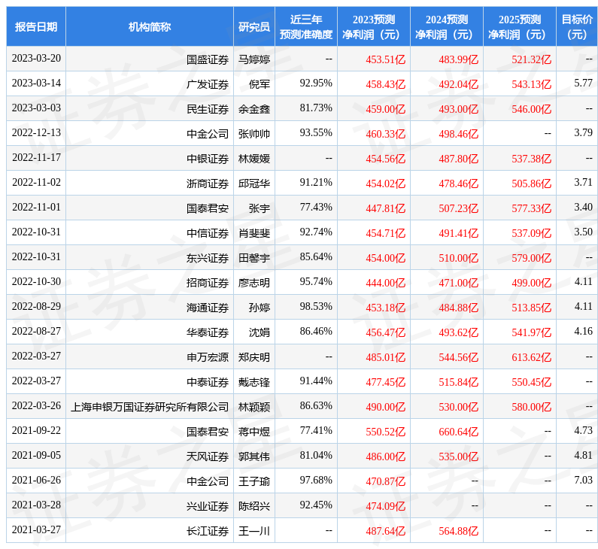Select institution 天风证券
This screenshot has width=598, height=549.
tap(208, 456)
